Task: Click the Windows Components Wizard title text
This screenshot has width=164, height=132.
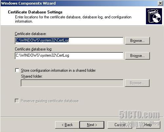Action: coord(29,3)
